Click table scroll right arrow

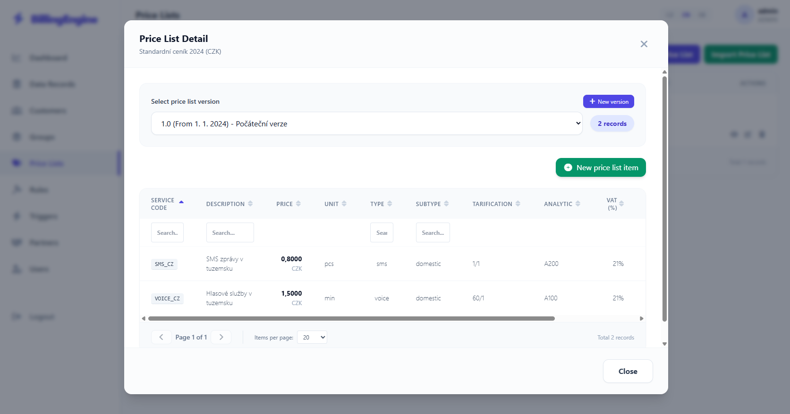pyautogui.click(x=642, y=318)
